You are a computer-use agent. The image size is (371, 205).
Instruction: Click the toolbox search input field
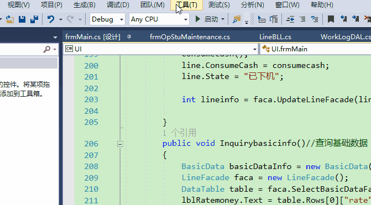(x=22, y=49)
